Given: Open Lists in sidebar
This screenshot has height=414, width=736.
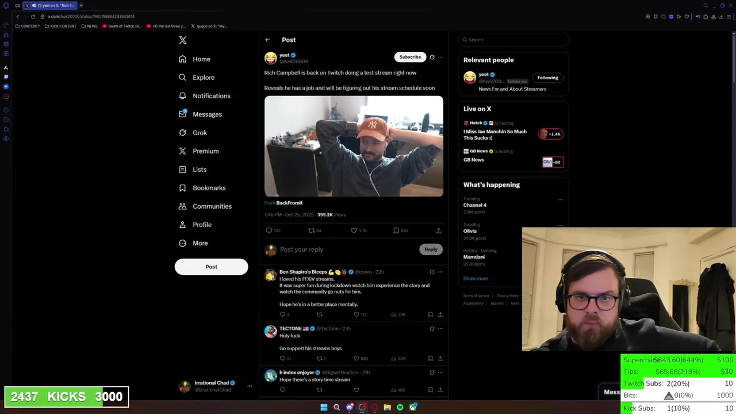Looking at the screenshot, I should [193, 170].
